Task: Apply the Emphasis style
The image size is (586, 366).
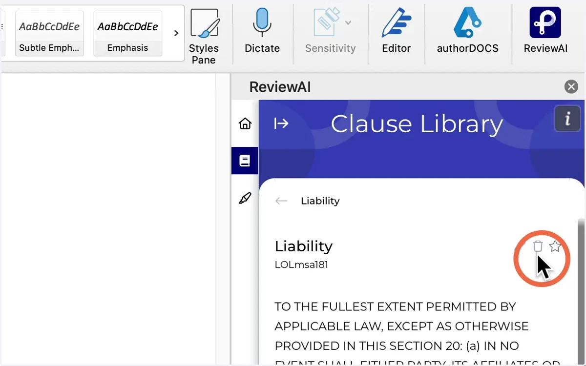Action: click(127, 34)
